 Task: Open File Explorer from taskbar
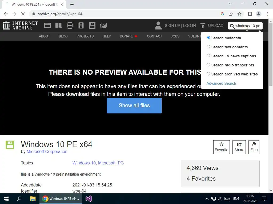tap(33, 199)
